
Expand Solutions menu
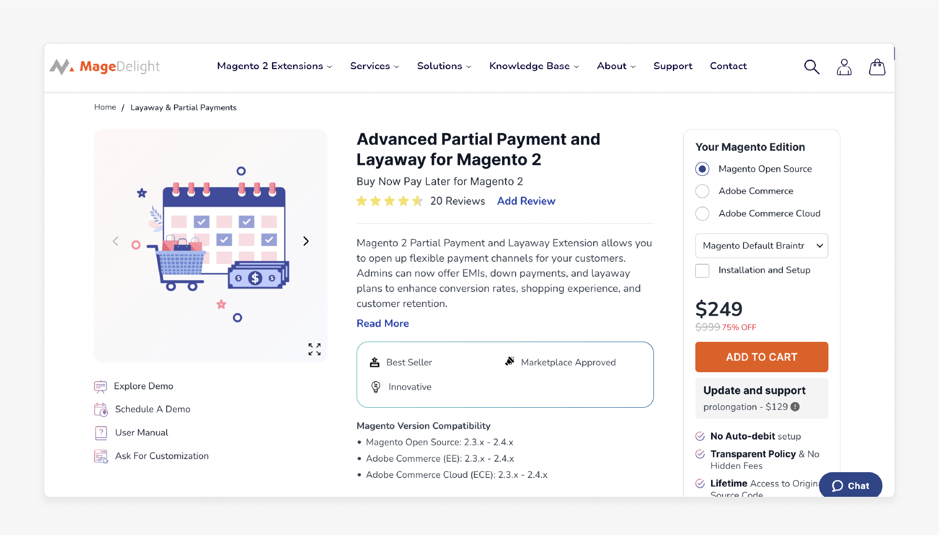pyautogui.click(x=444, y=66)
